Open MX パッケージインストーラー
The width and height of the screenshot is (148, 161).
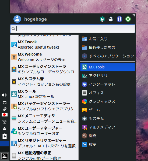[x=44, y=106]
